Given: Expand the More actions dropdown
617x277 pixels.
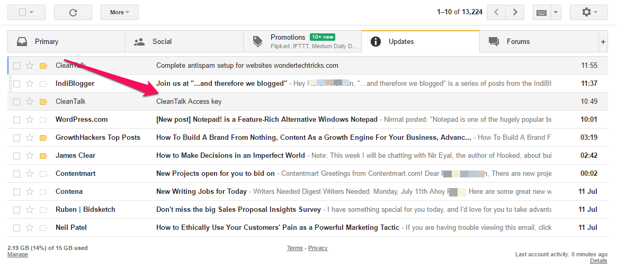Looking at the screenshot, I should (120, 12).
